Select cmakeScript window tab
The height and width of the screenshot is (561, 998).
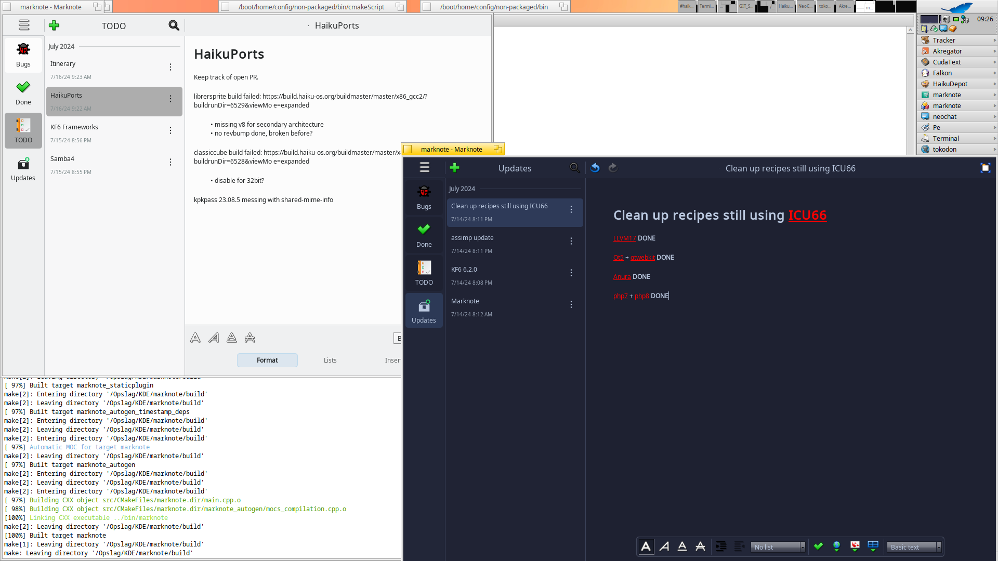[x=311, y=7]
